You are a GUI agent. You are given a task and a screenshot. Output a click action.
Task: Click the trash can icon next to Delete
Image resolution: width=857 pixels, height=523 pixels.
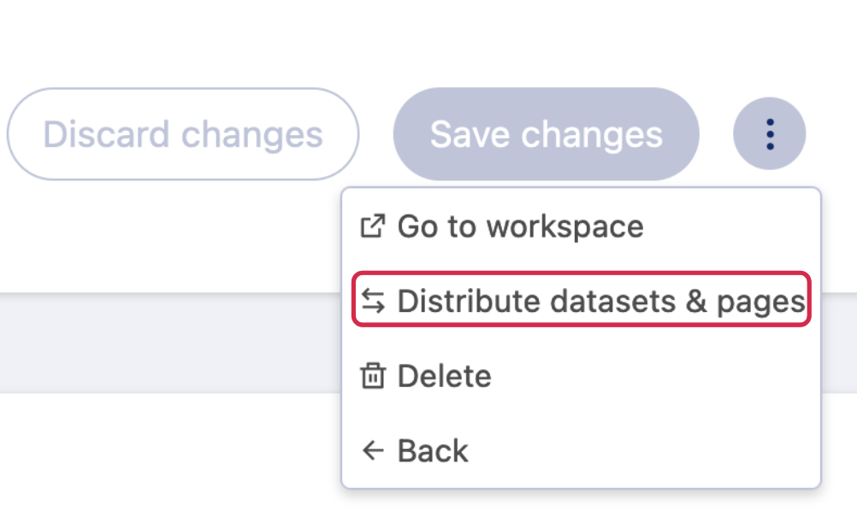[x=372, y=376]
